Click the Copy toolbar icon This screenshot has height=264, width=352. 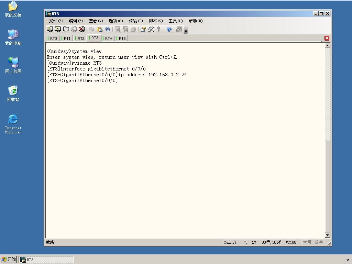pos(91,29)
